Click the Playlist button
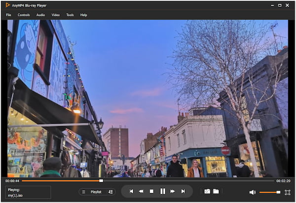296x203 pixels. pyautogui.click(x=97, y=192)
